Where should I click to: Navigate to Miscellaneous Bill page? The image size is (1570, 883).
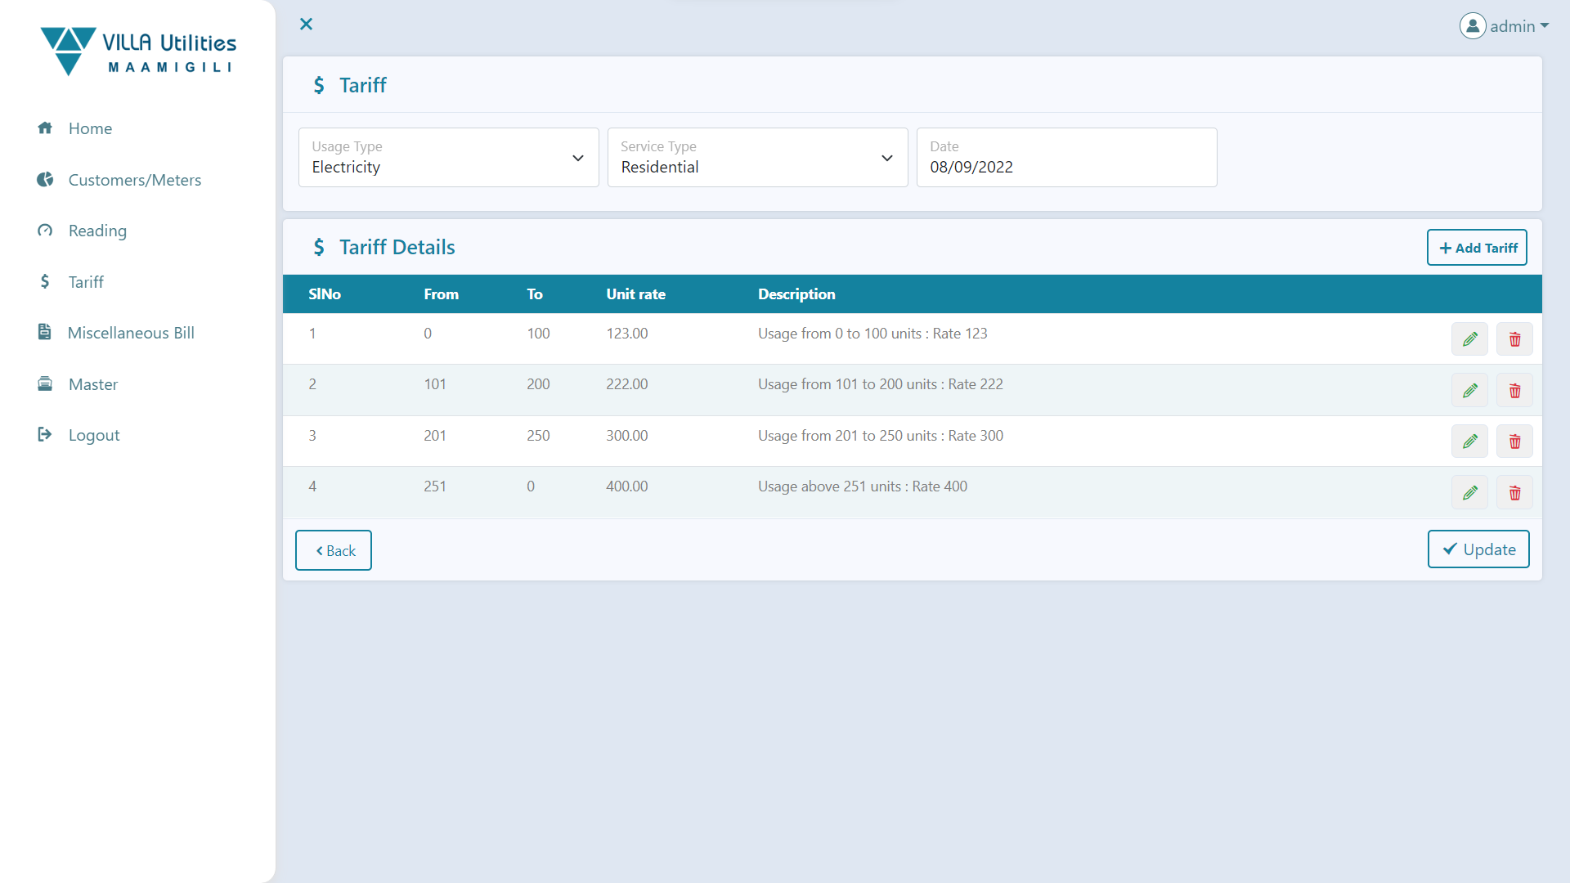pyautogui.click(x=131, y=333)
